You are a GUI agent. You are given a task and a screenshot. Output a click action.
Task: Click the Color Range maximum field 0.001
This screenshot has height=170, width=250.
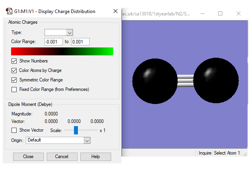(80, 42)
